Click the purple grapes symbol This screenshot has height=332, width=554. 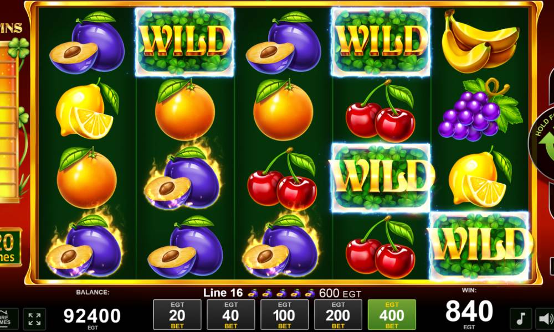(480, 110)
